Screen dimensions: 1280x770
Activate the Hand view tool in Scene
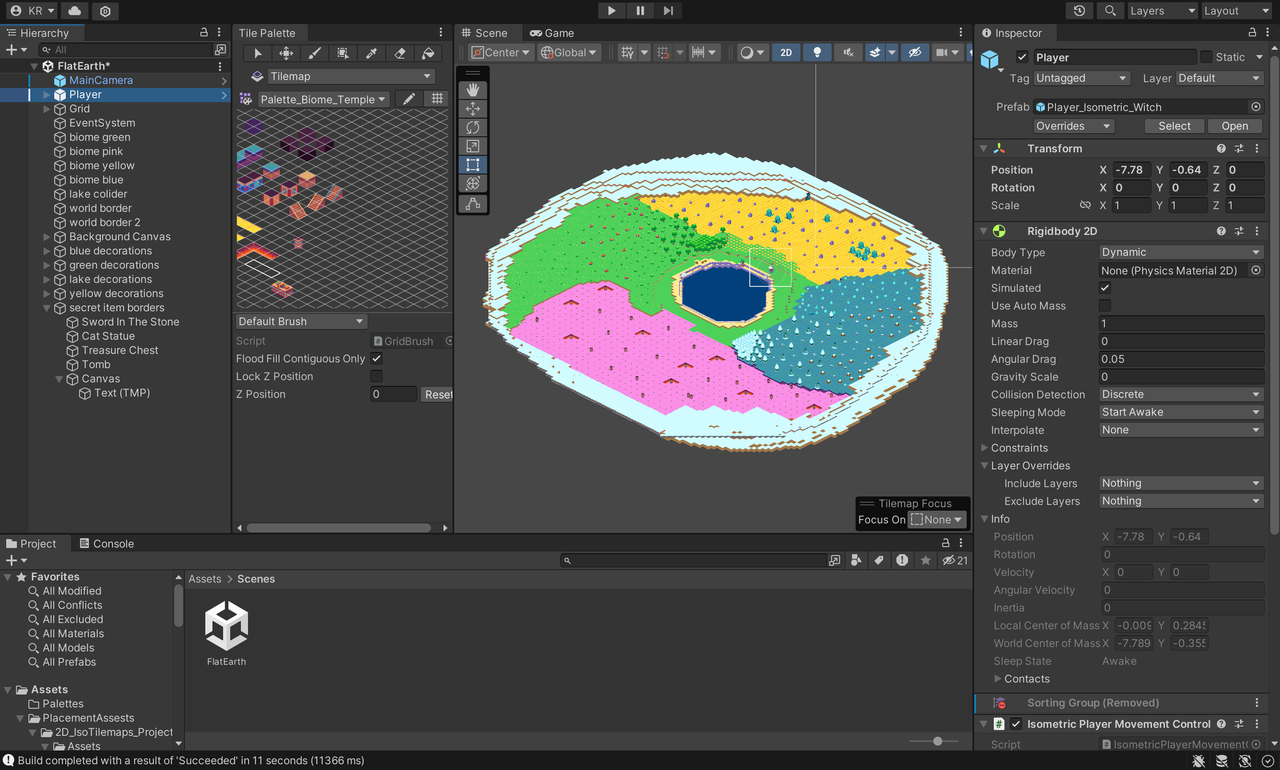coord(472,90)
